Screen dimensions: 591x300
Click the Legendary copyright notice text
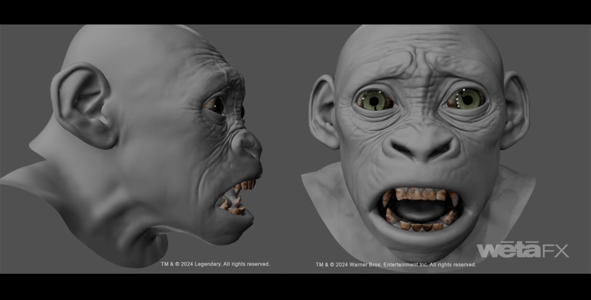click(215, 264)
